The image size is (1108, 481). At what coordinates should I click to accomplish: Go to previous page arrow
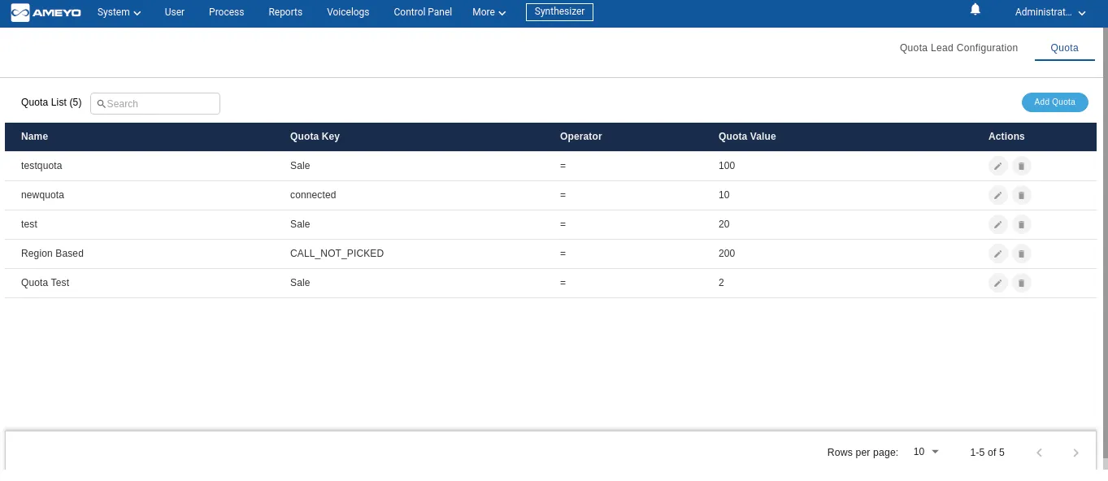tap(1039, 453)
